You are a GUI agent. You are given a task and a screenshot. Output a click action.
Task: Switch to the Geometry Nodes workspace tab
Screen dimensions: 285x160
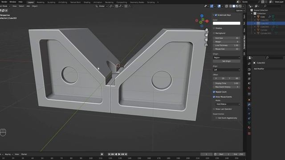tap(137, 2)
